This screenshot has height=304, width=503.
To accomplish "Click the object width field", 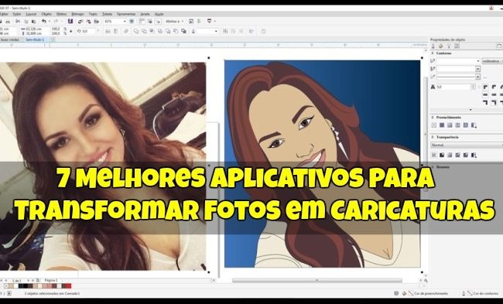I will click(x=34, y=29).
